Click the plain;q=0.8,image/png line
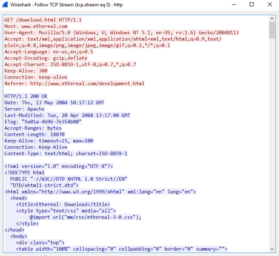This screenshot has height=256, width=279. tap(87, 45)
